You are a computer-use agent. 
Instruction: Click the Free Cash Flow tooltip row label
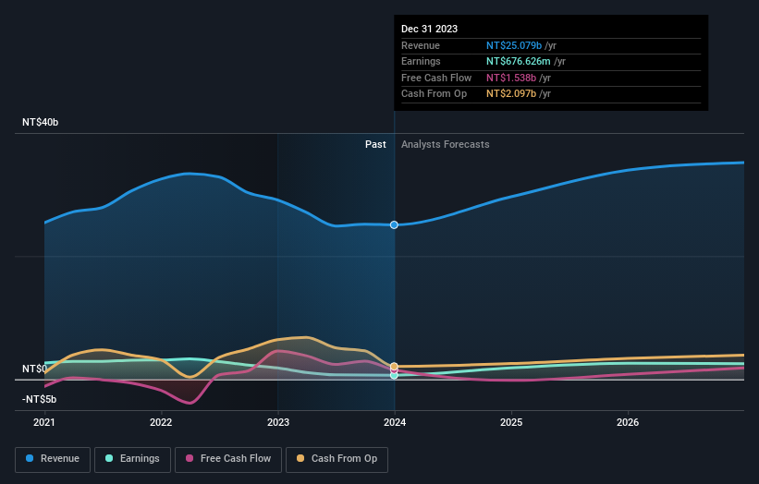pos(436,78)
